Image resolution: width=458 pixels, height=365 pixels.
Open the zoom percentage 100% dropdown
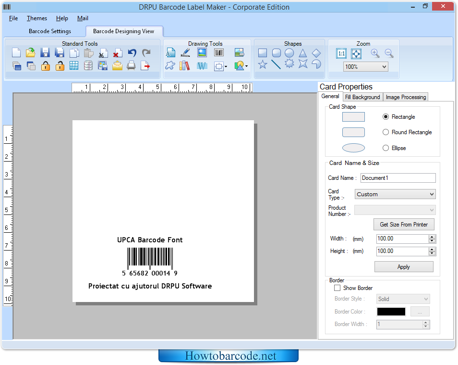tap(366, 67)
